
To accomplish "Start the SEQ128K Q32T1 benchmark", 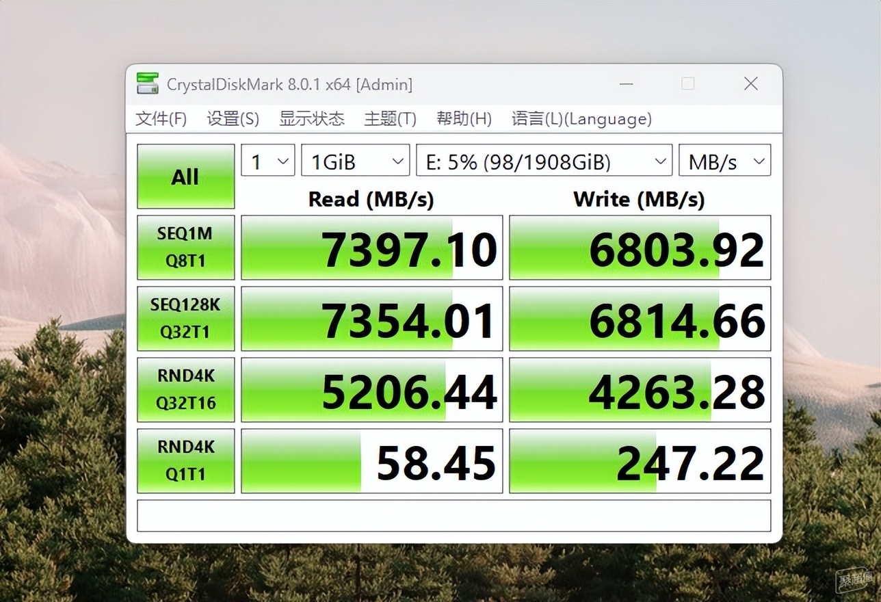I will [x=185, y=319].
